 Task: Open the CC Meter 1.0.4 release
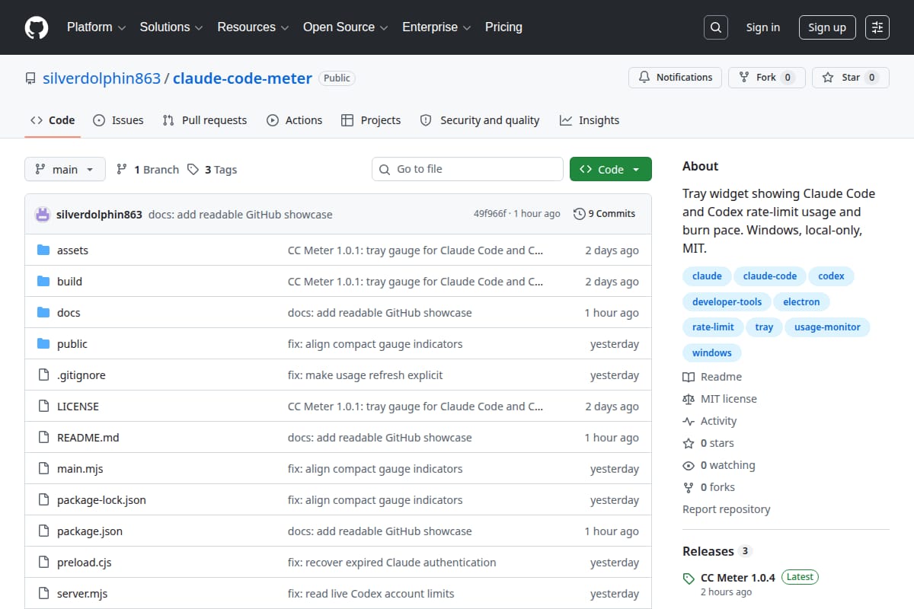tap(738, 578)
